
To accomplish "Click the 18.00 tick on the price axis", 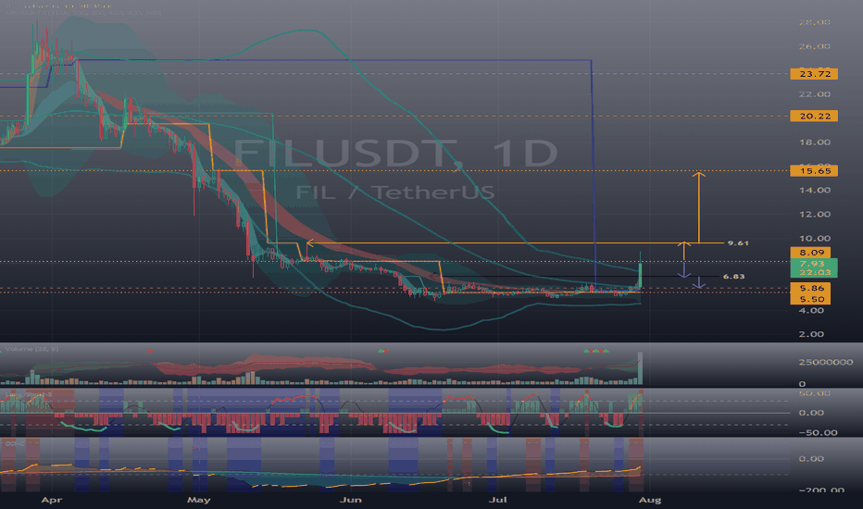I will [815, 142].
